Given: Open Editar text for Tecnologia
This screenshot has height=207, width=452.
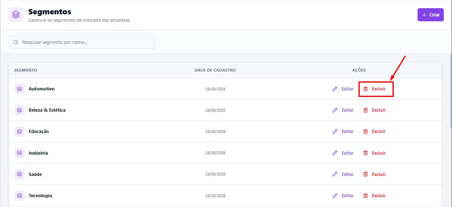Looking at the screenshot, I should tap(347, 196).
